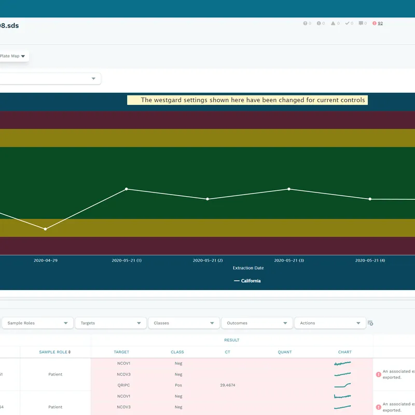
Task: Open the filter settings icon beside Actions
Action: [369, 323]
